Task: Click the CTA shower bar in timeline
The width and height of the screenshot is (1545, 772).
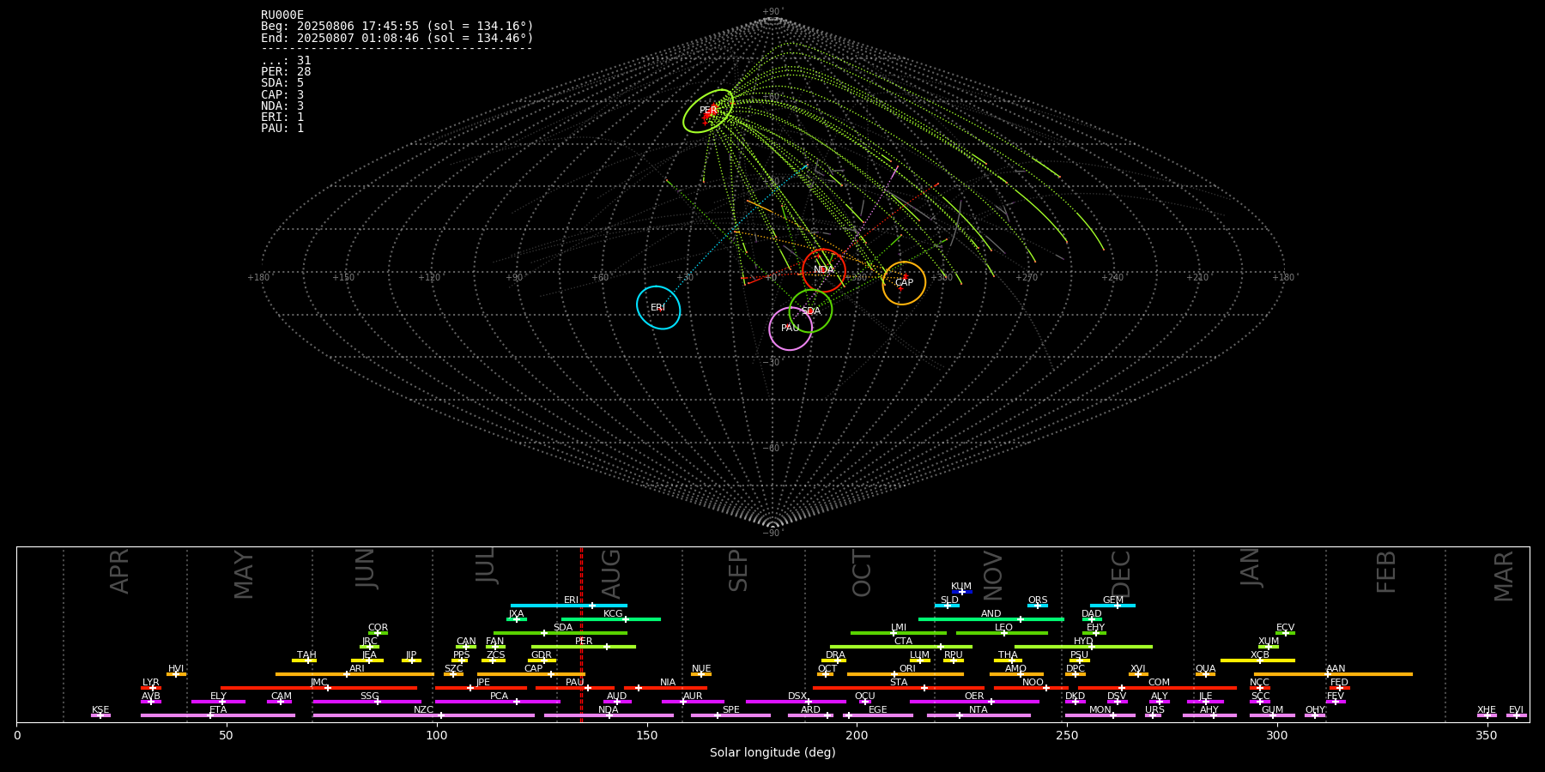Action: [x=901, y=647]
